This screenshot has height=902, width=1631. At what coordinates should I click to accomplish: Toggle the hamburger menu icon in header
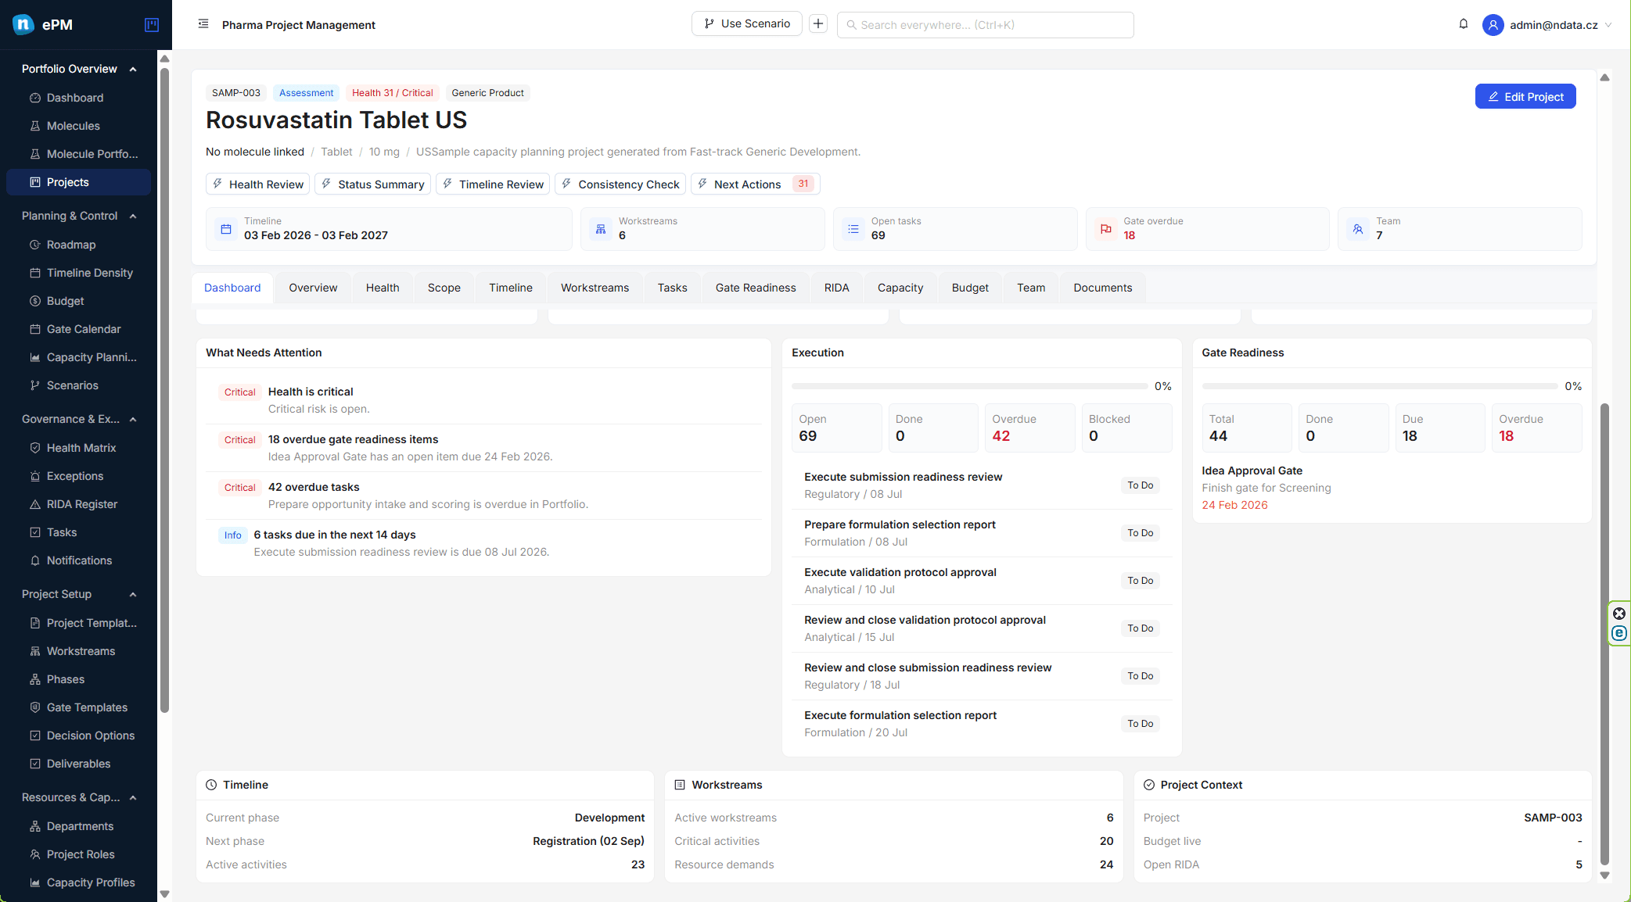coord(203,24)
